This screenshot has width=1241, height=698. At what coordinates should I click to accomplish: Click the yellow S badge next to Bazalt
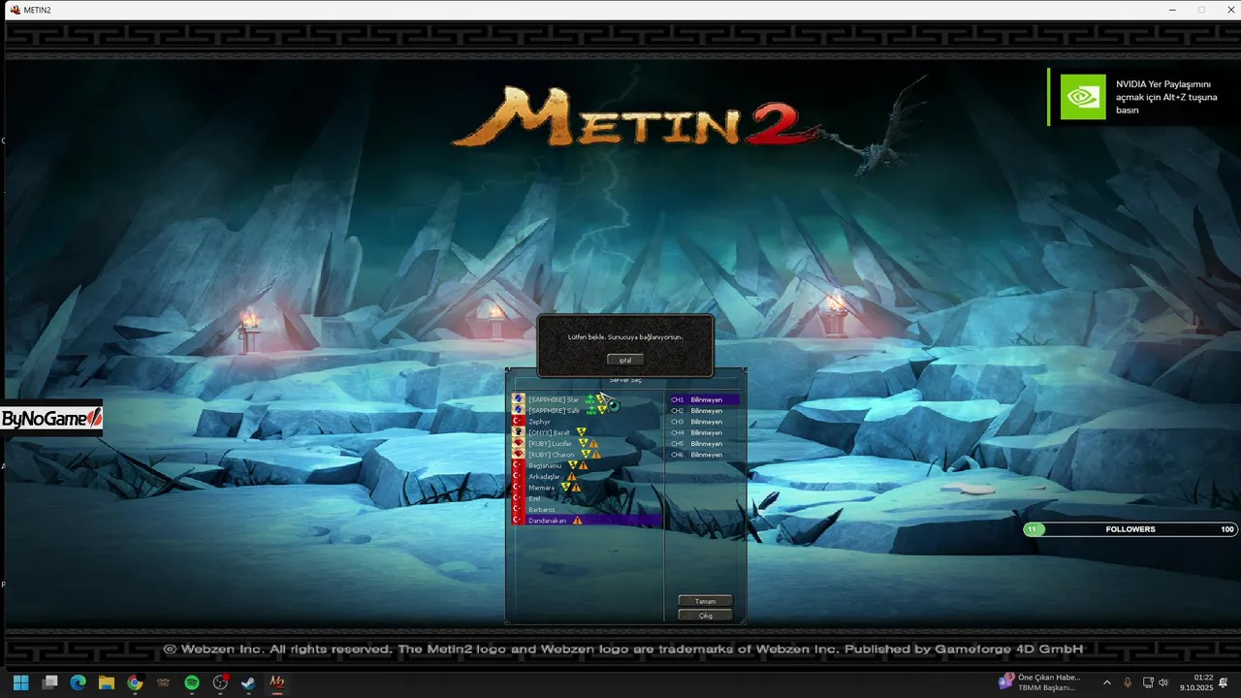click(x=582, y=432)
